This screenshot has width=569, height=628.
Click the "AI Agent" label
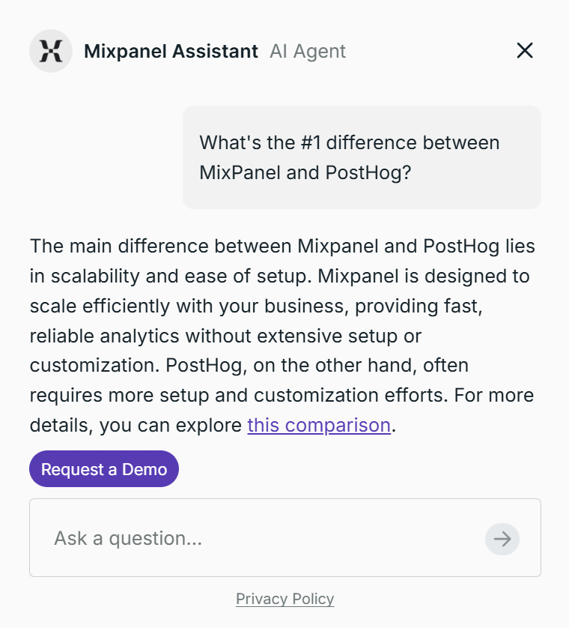pos(308,51)
